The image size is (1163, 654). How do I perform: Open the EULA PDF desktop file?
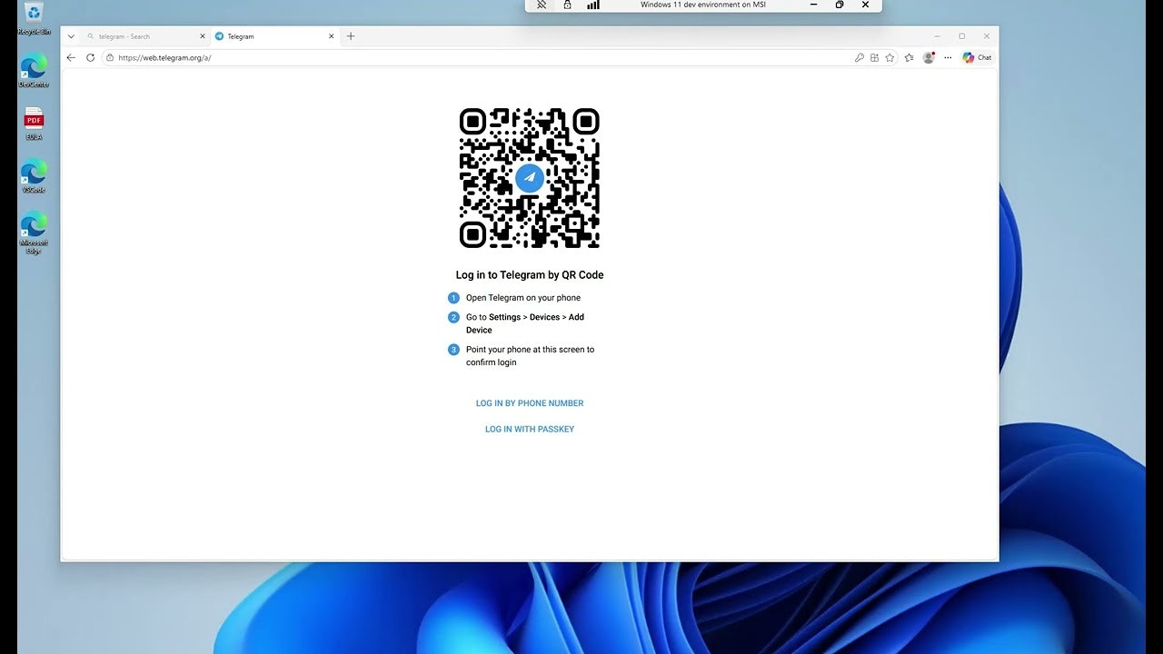(34, 124)
